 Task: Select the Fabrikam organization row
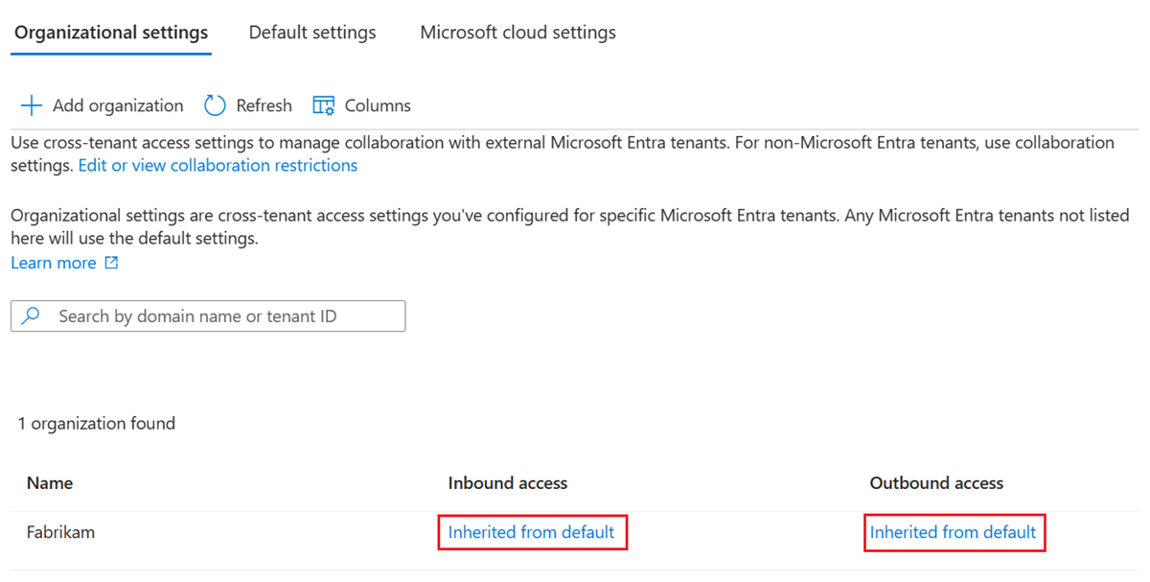pyautogui.click(x=60, y=532)
